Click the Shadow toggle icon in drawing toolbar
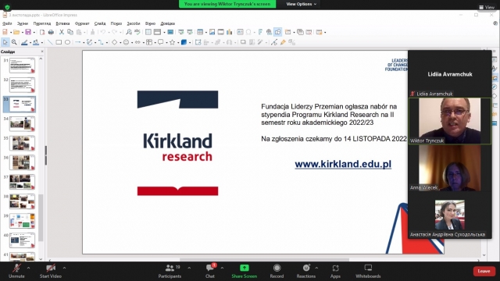 coord(243,42)
